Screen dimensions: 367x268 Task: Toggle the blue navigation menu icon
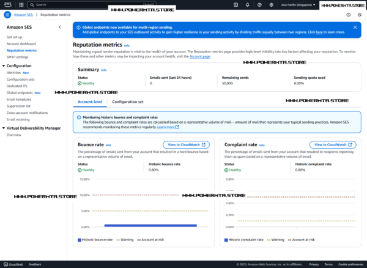point(7,15)
